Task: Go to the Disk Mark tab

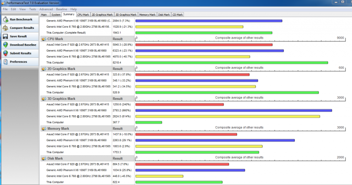Action: tap(164, 14)
